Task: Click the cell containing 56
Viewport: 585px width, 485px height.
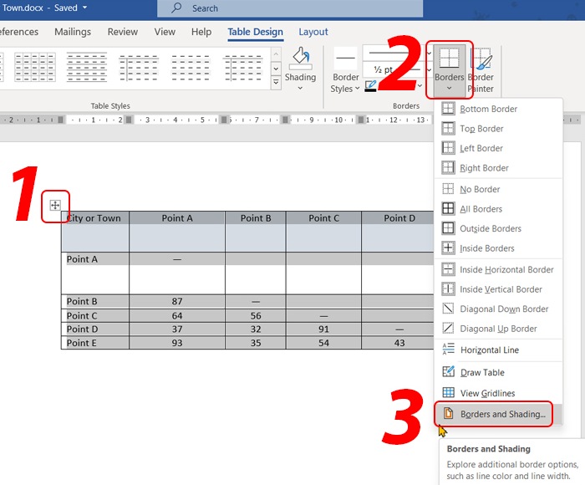Action: tap(256, 315)
